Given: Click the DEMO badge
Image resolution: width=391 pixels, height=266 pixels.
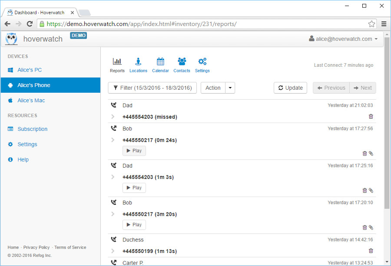Looking at the screenshot, I should pos(78,36).
